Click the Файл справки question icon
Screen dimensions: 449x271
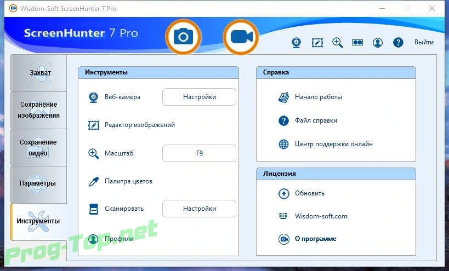click(x=284, y=120)
